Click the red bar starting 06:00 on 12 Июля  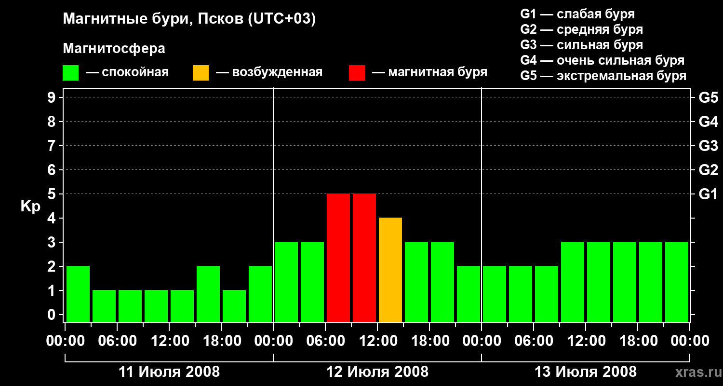[x=338, y=258]
